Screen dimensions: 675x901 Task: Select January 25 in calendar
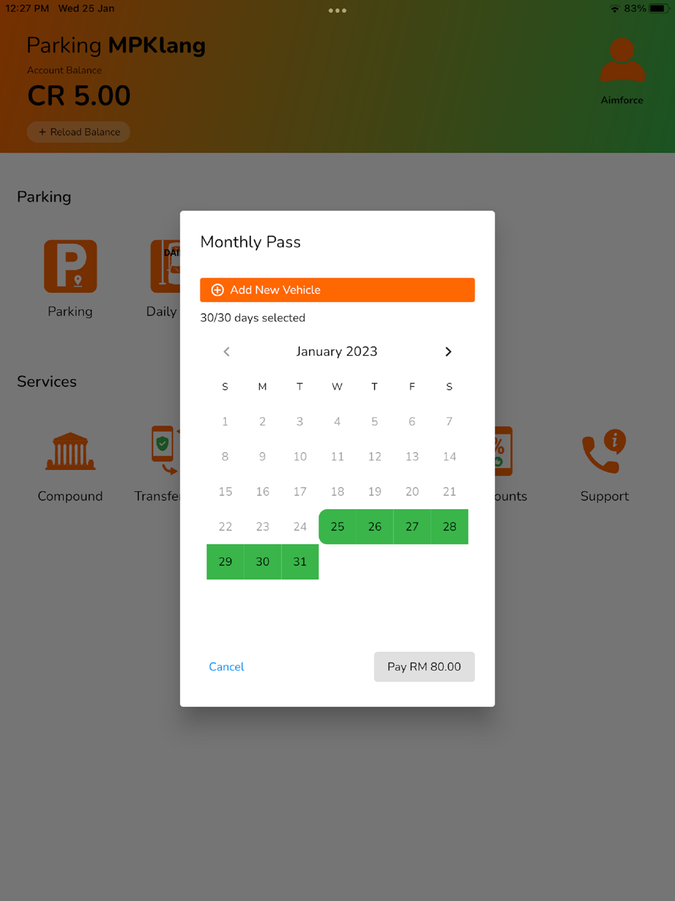[337, 527]
